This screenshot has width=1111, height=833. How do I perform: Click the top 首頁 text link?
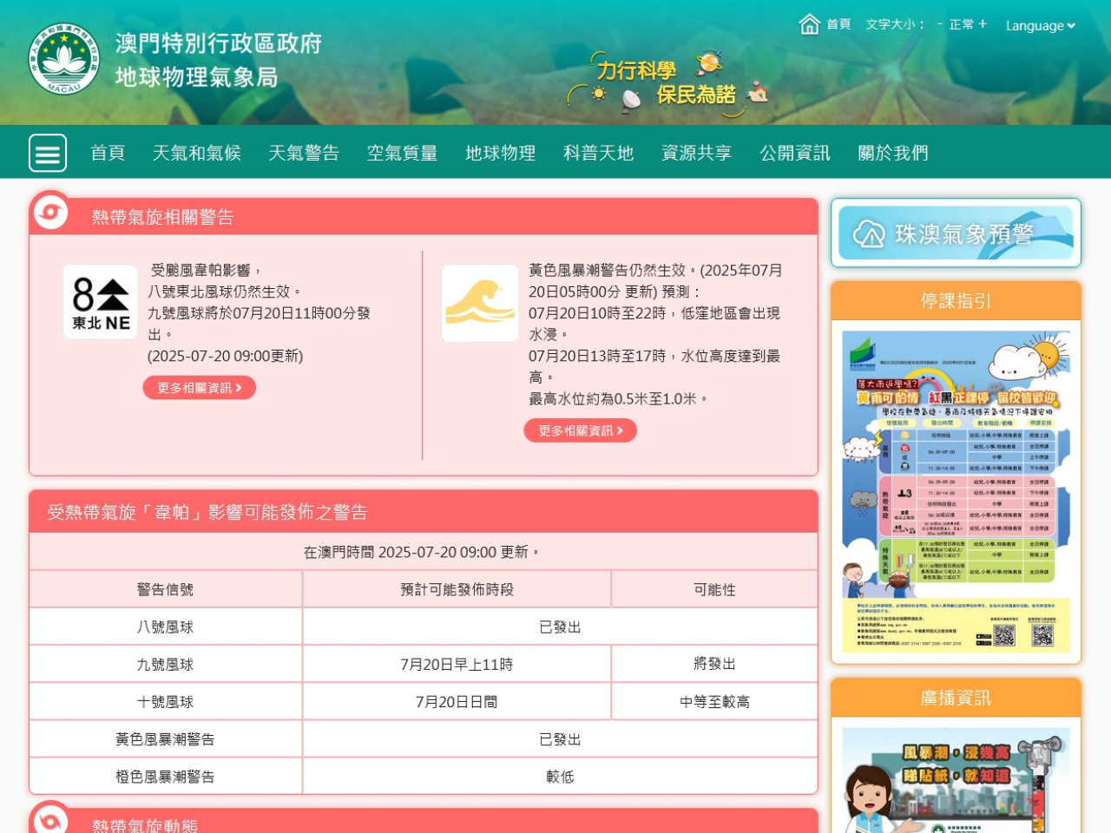(838, 24)
